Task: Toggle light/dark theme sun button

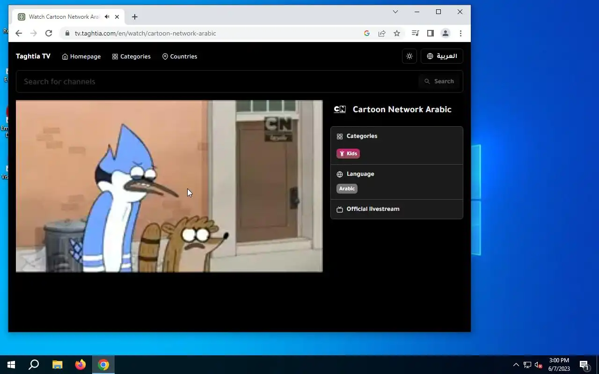Action: click(409, 56)
